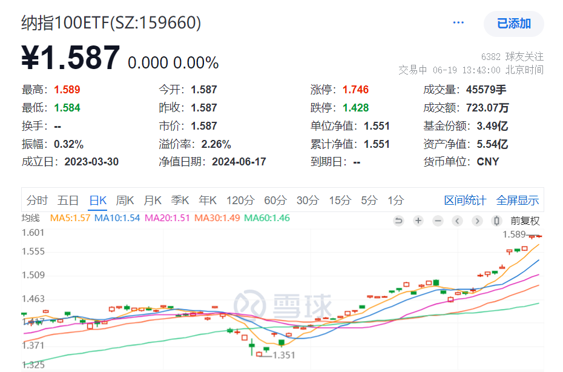563x372 pixels.
Task: Switch to the 5分 chart tab
Action: 369,200
